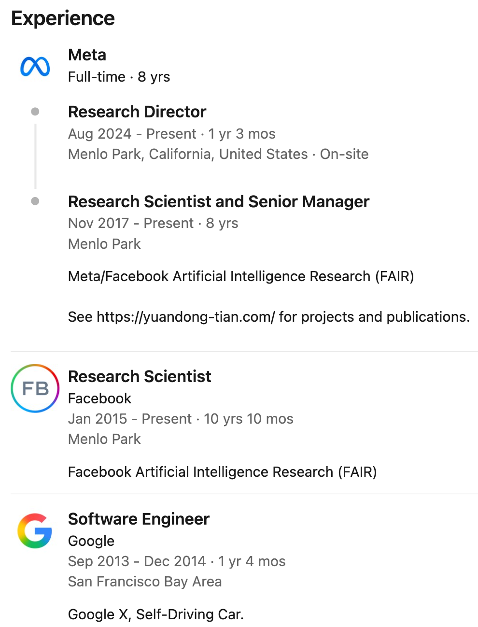
Task: Click the Experience section heading
Action: [x=63, y=18]
